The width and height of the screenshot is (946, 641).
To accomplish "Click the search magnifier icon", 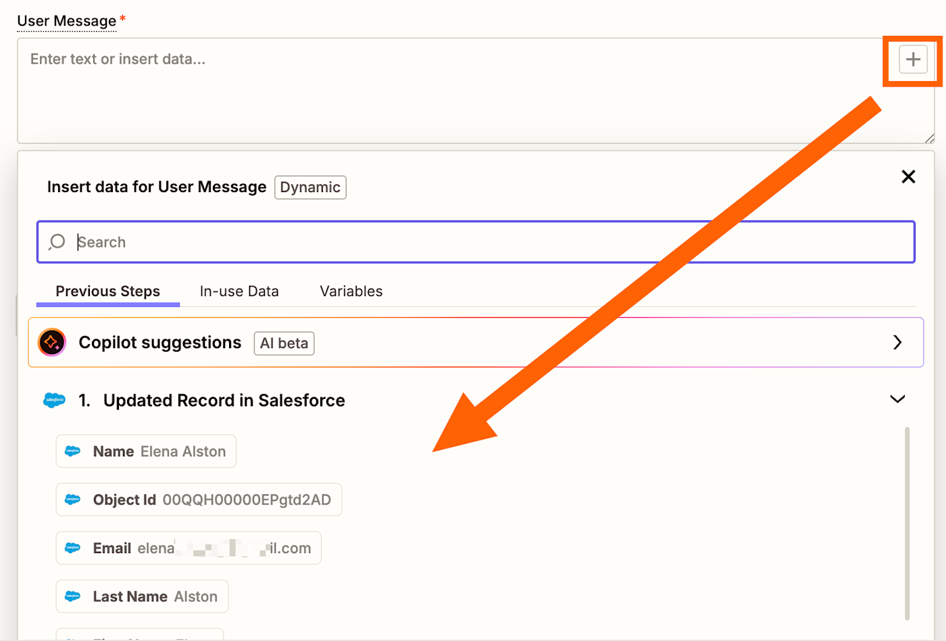I will (x=57, y=242).
